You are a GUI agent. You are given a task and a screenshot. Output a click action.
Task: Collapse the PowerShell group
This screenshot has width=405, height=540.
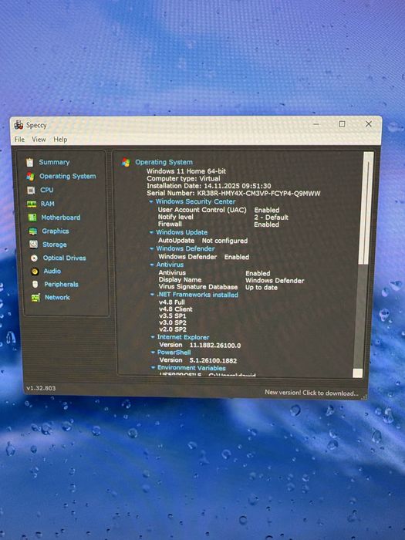(153, 352)
